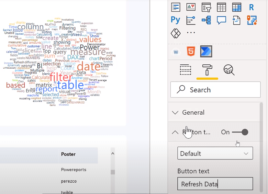Select the Slicer visual icon
This screenshot has height=194, width=268.
(x=206, y=7)
